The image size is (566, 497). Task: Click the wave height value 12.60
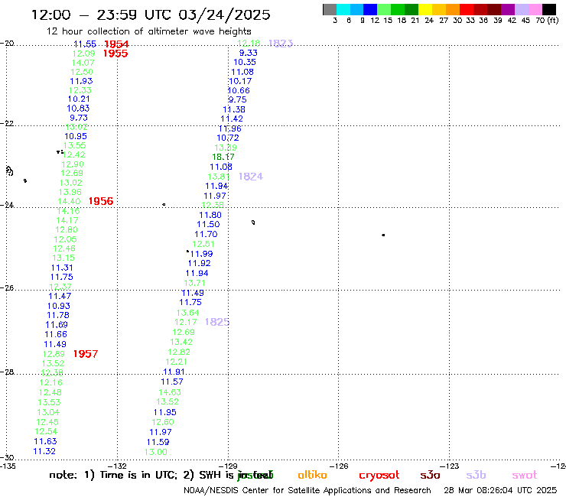coord(163,422)
